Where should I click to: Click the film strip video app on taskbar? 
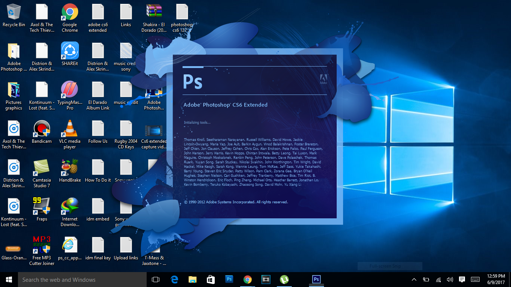coord(266,280)
